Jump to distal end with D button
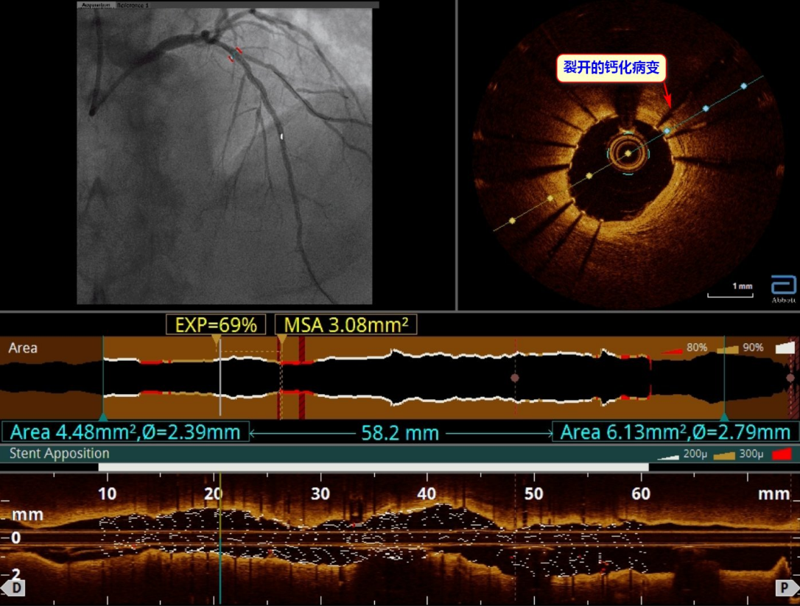The width and height of the screenshot is (800, 606). click(13, 587)
